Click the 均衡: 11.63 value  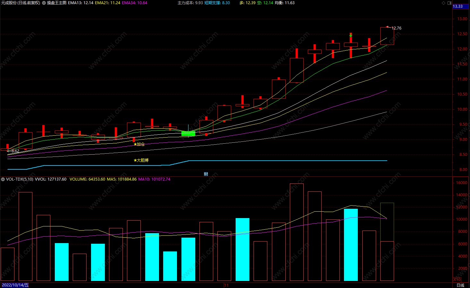pyautogui.click(x=285, y=3)
